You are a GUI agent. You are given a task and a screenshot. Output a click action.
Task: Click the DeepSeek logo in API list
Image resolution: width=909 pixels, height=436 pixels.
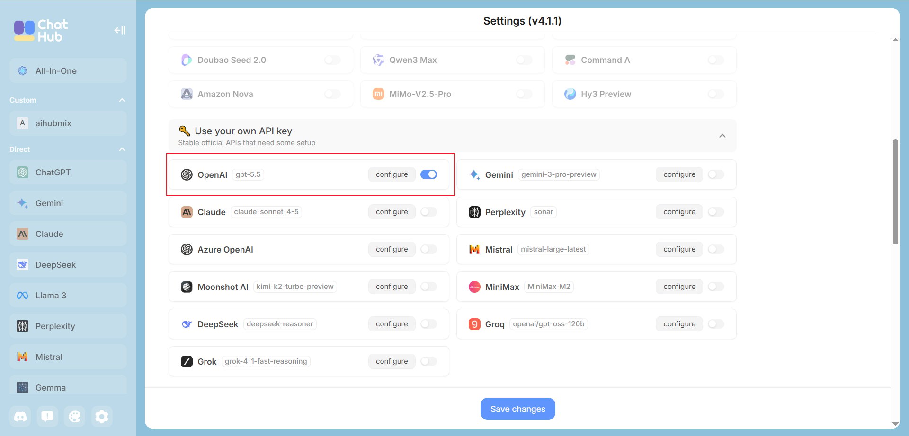tap(187, 324)
